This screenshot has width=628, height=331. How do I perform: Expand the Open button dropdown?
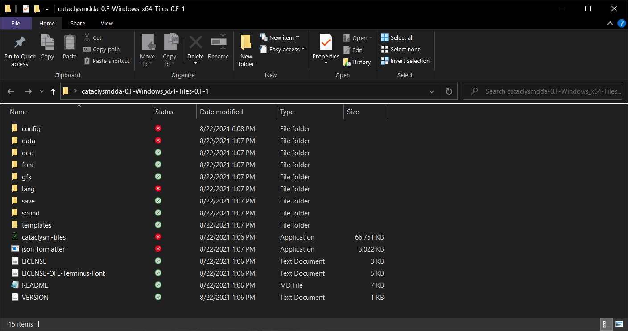coord(371,38)
